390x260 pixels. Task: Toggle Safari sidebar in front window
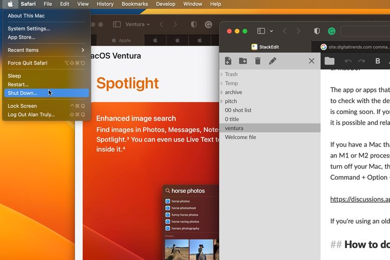261,31
